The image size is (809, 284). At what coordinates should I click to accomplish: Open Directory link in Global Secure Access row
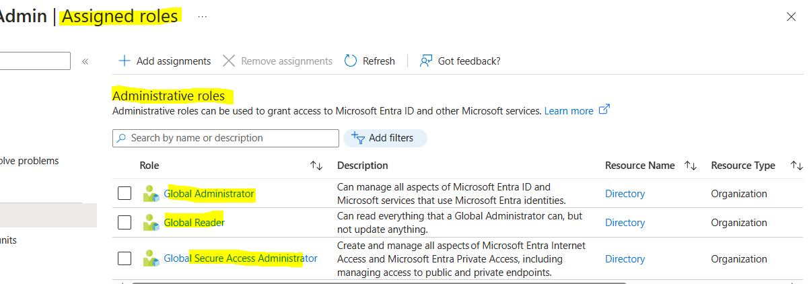pos(625,258)
